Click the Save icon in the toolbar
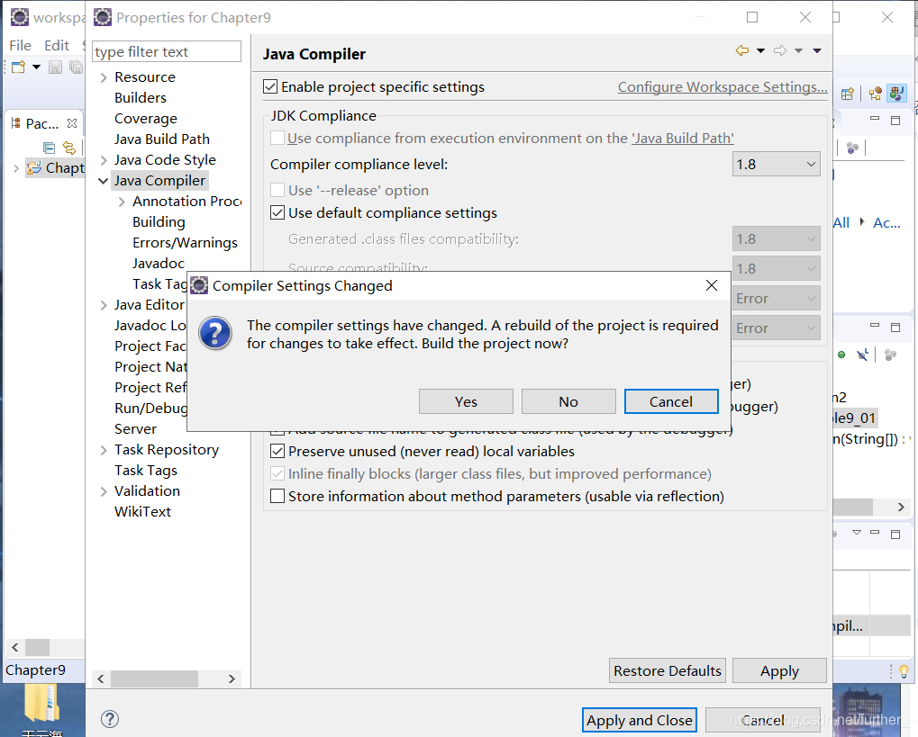The height and width of the screenshot is (737, 918). pos(56,67)
